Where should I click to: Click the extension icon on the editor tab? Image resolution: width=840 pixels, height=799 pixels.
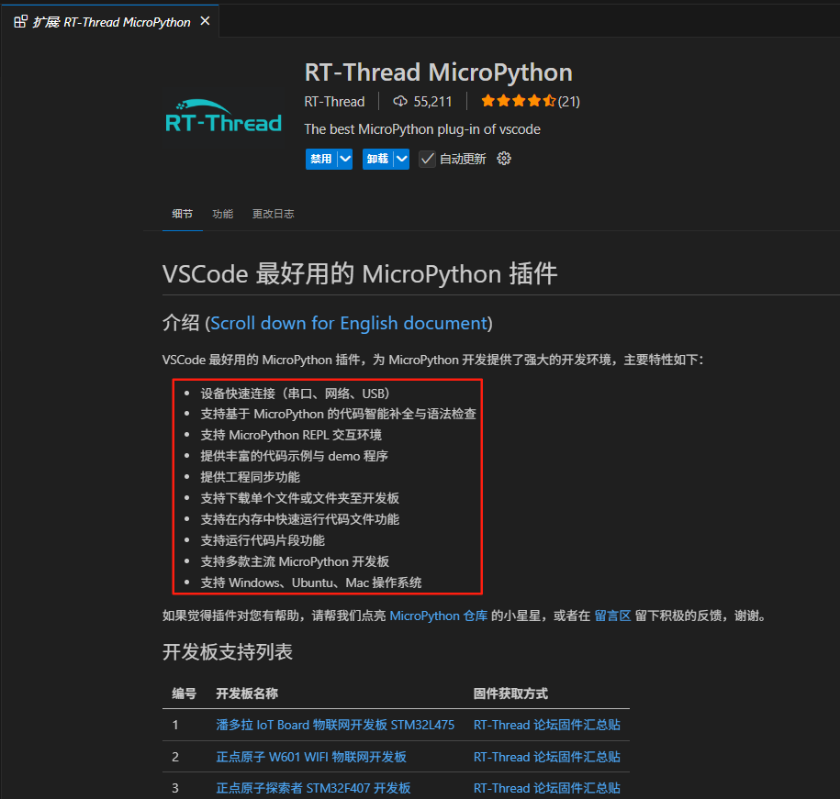point(19,21)
